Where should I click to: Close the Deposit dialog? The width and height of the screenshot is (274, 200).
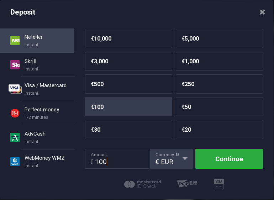(262, 12)
